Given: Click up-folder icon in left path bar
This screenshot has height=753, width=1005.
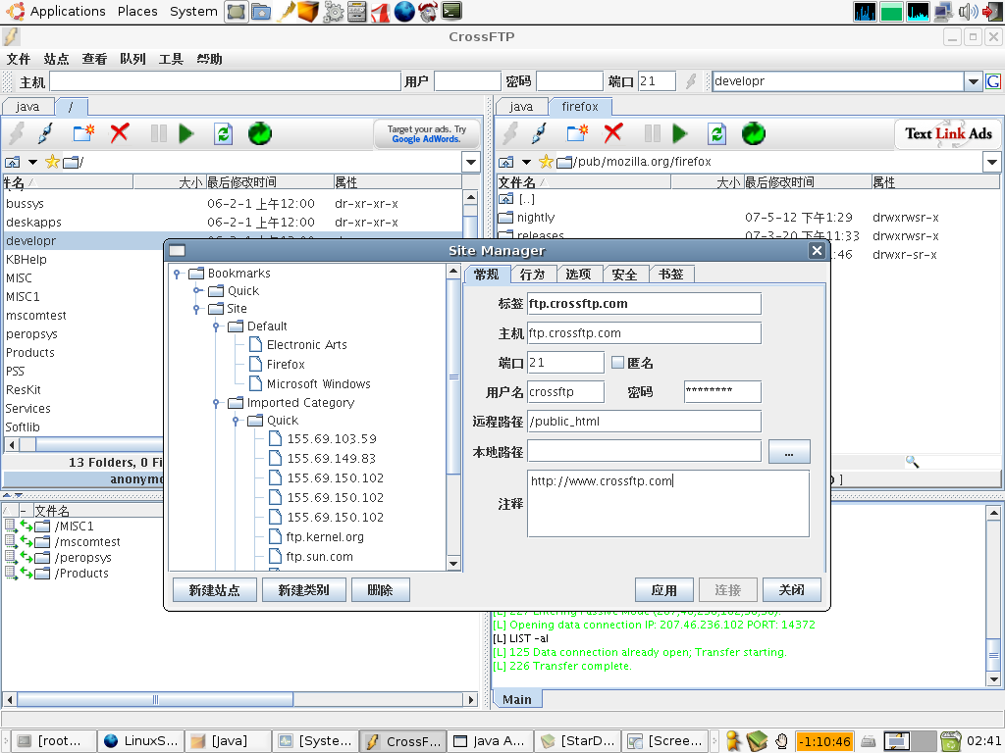Looking at the screenshot, I should click(x=12, y=162).
